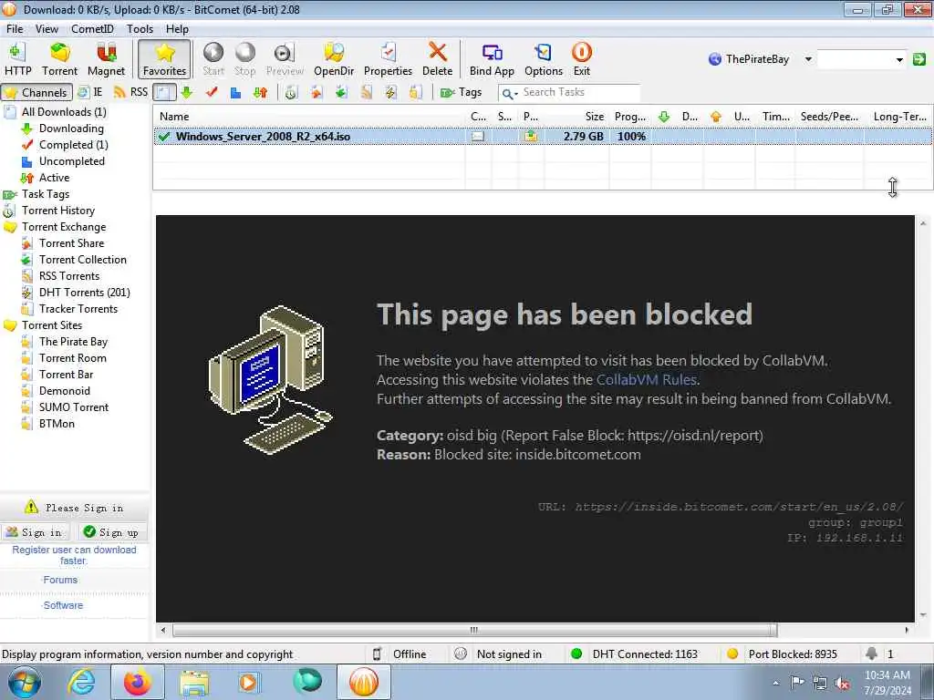
Task: Select Downloading in the sidebar
Action: click(71, 129)
